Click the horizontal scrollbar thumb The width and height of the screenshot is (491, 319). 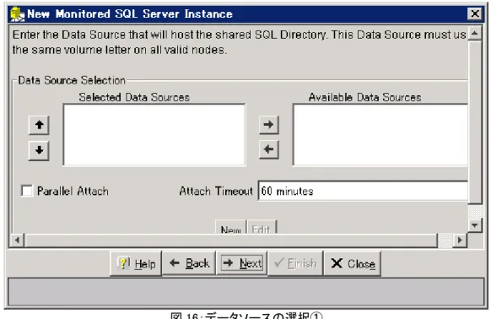pos(231,241)
